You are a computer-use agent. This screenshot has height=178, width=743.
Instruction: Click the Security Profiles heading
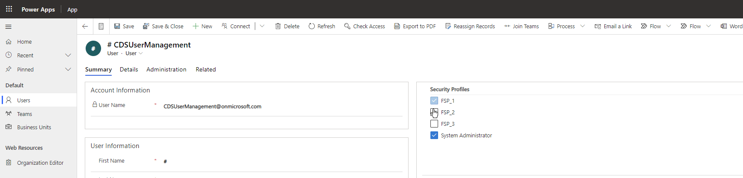pos(450,89)
